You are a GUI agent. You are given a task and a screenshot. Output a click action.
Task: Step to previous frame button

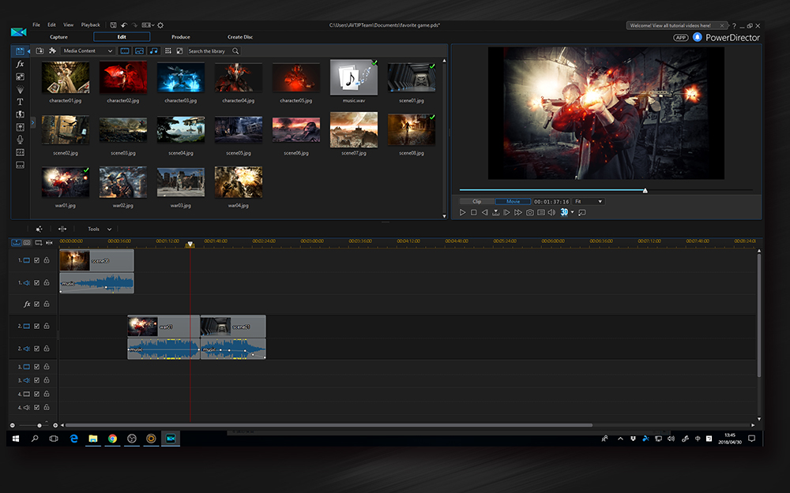pos(485,213)
